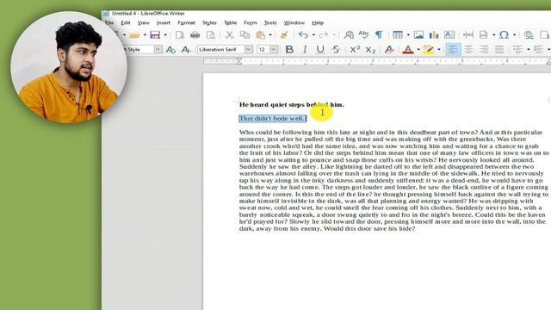Screen dimensions: 551x310
Task: Click the Save document icon
Action: (x=155, y=34)
